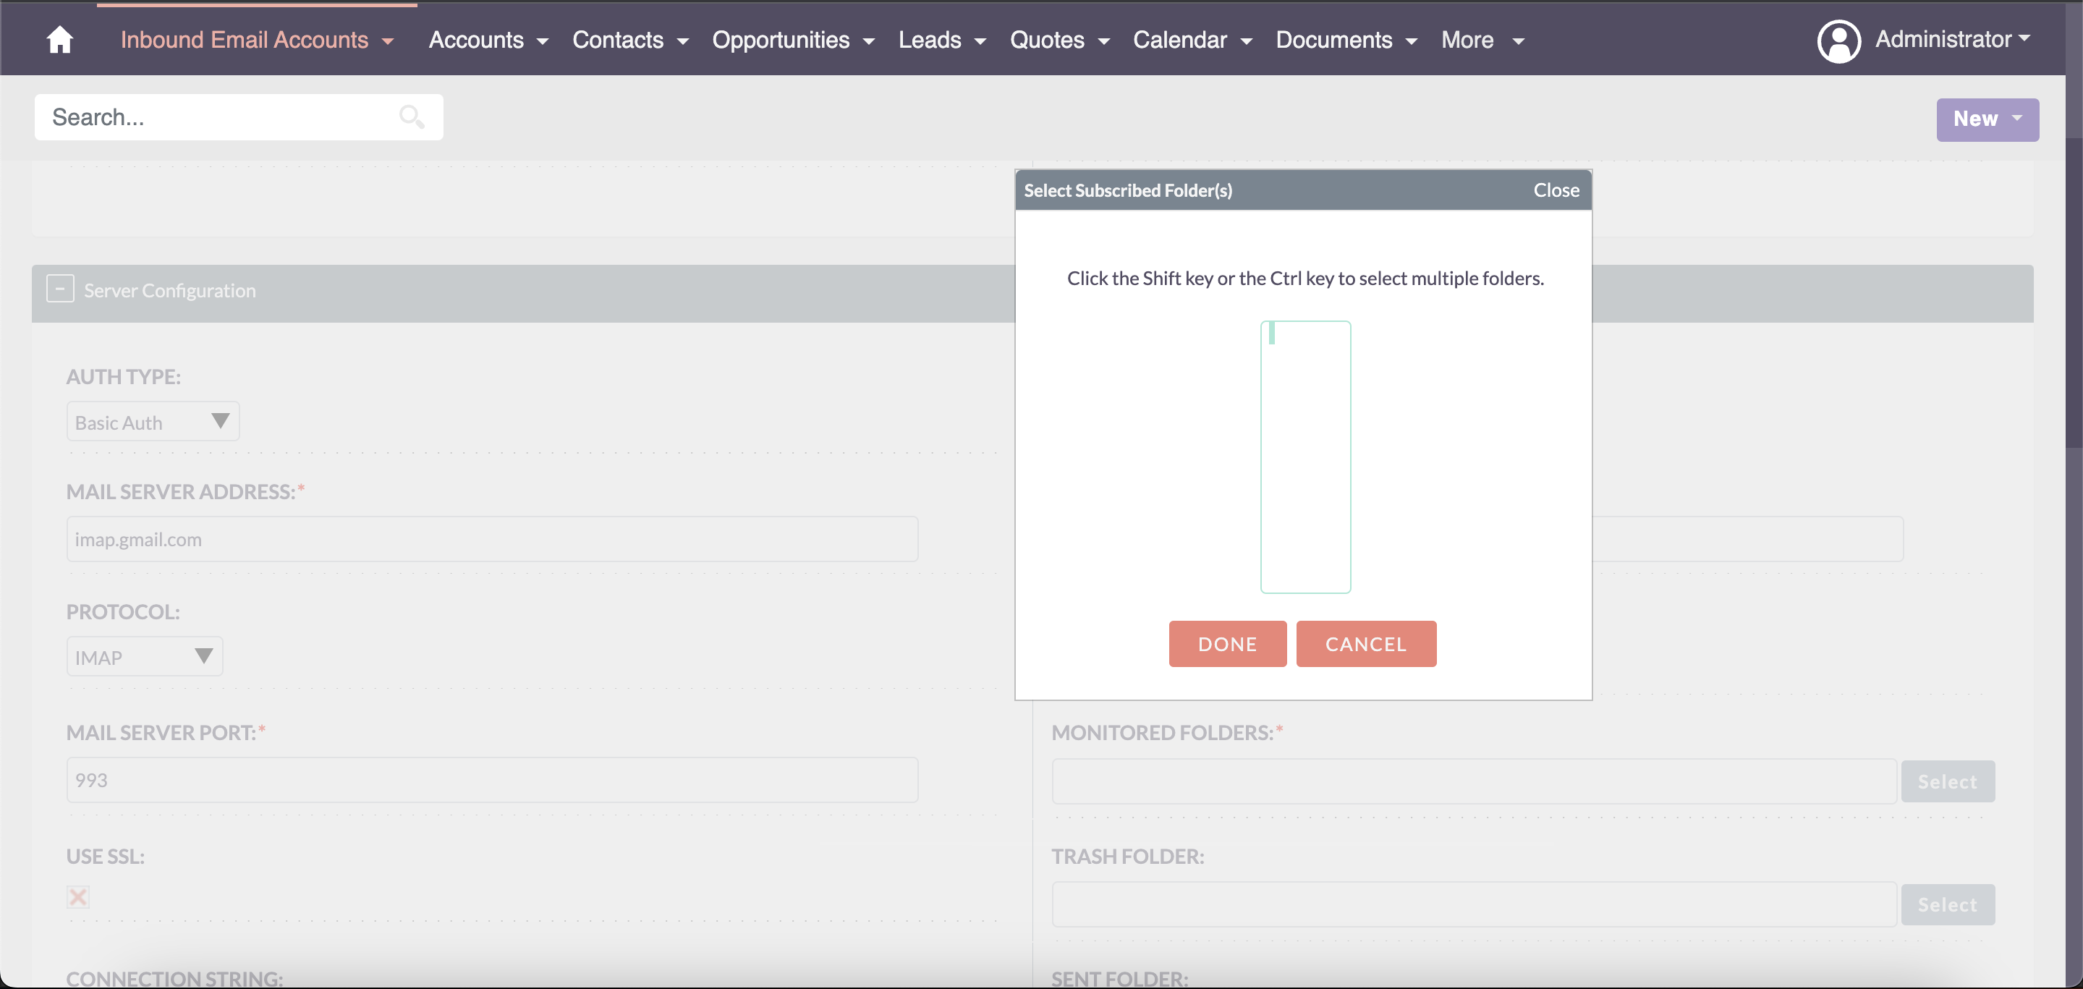Open the Documents menu
Viewport: 2083px width, 989px height.
point(1346,40)
